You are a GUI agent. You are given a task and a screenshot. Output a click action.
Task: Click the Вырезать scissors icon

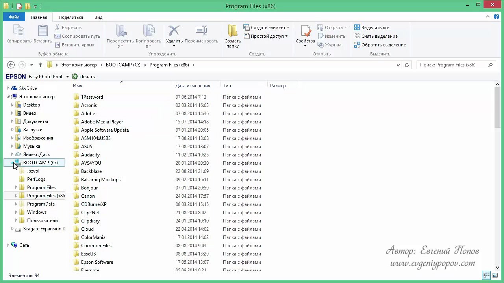pos(57,28)
